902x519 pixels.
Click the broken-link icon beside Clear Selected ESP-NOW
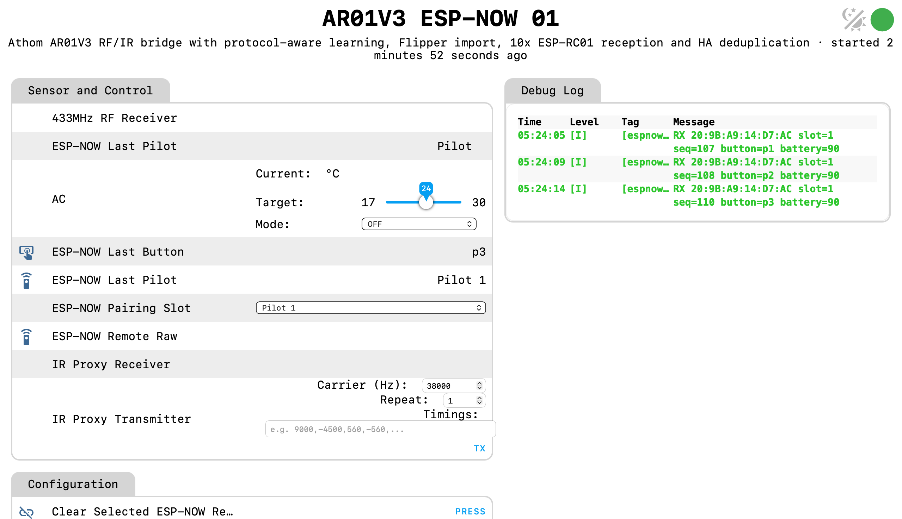tap(26, 512)
